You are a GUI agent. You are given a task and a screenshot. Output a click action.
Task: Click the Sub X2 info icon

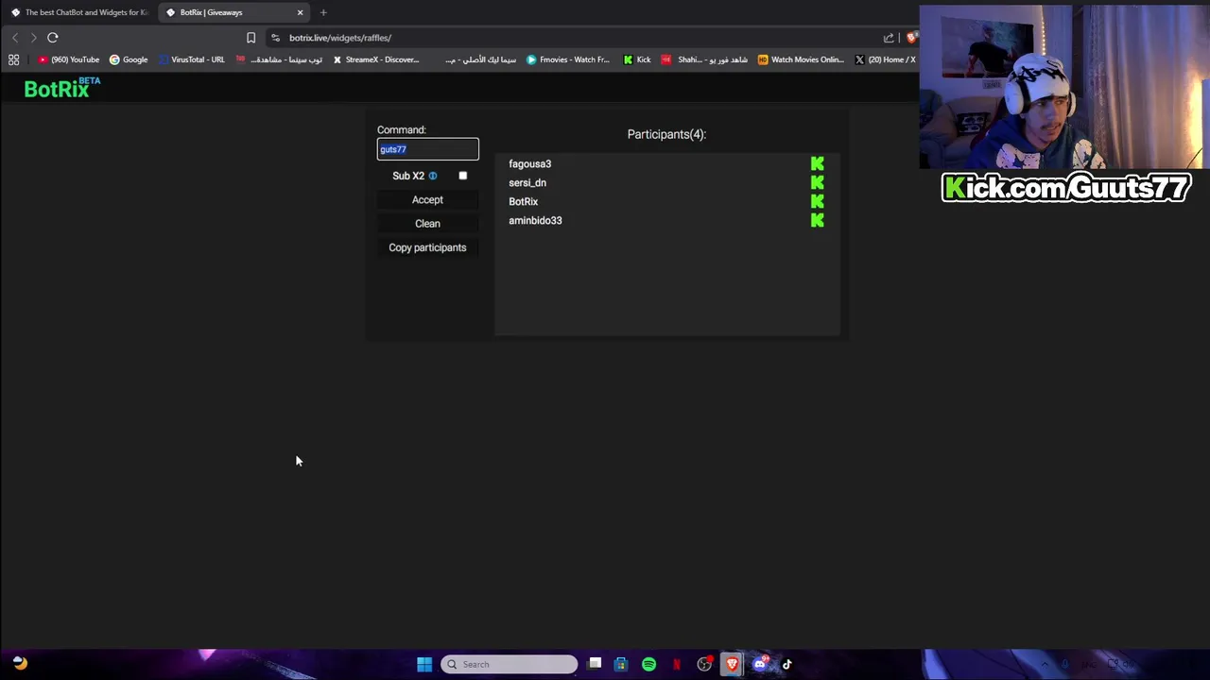point(433,176)
